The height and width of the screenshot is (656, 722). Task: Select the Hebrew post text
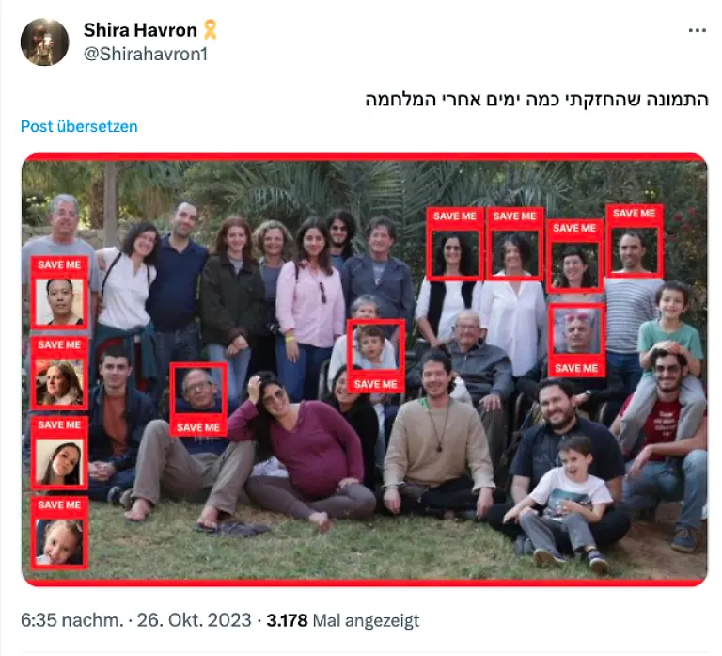537,100
